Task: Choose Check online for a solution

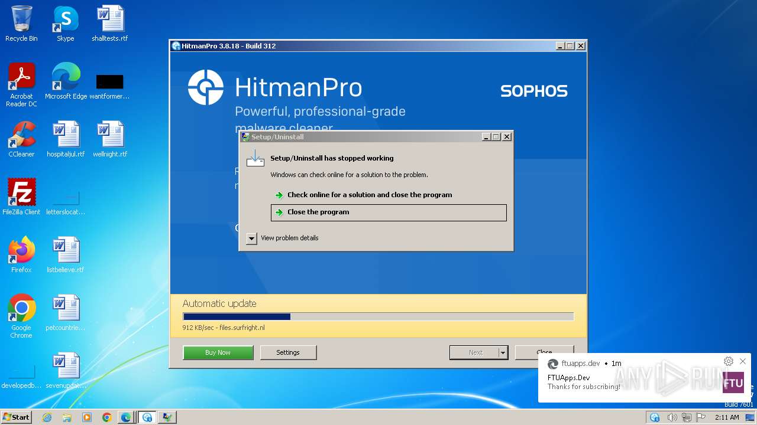Action: (x=389, y=195)
